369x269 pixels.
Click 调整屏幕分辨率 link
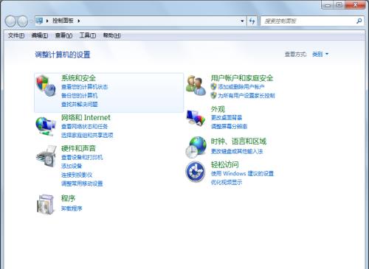[229, 127]
